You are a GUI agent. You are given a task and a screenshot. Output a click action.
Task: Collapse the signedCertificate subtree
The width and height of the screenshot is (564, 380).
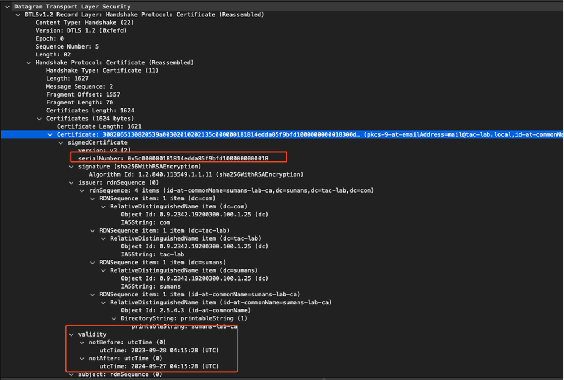click(x=60, y=142)
